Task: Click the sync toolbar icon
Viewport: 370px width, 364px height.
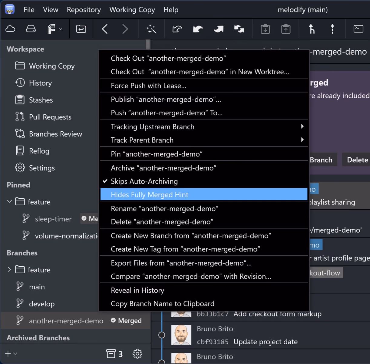Action: (x=239, y=29)
